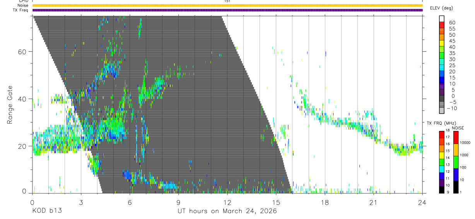Select the noise scale value "10000"
The image size is (475, 219).
(465, 143)
